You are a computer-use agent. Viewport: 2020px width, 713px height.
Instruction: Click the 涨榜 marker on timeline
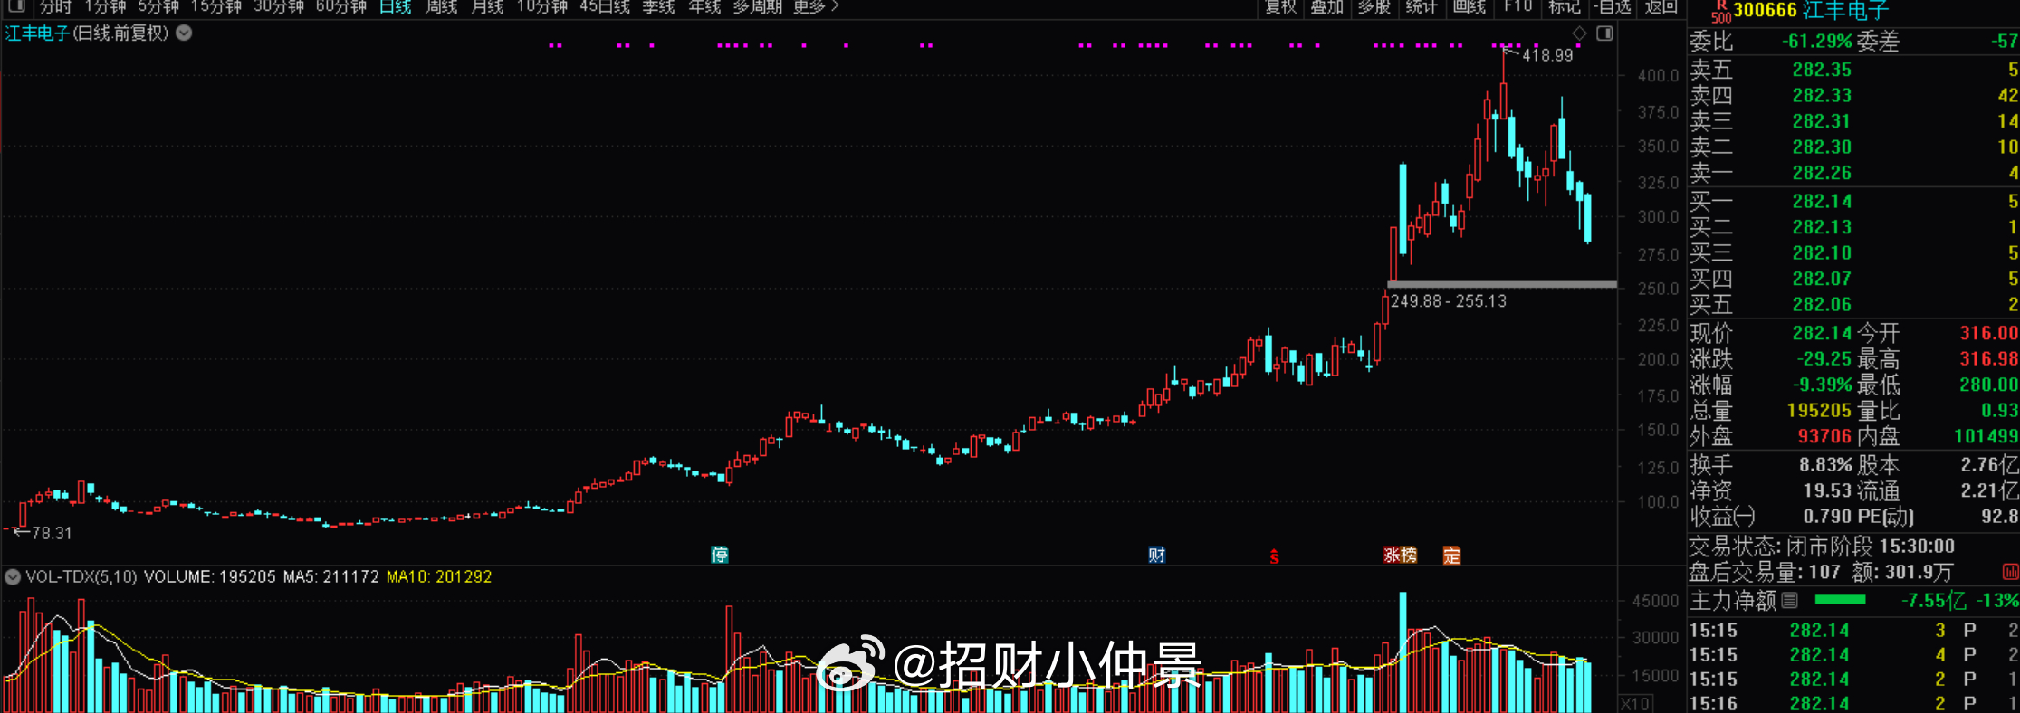pyautogui.click(x=1400, y=555)
